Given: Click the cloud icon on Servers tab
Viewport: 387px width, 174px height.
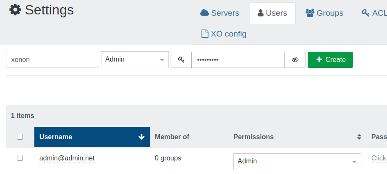Looking at the screenshot, I should click(x=205, y=13).
